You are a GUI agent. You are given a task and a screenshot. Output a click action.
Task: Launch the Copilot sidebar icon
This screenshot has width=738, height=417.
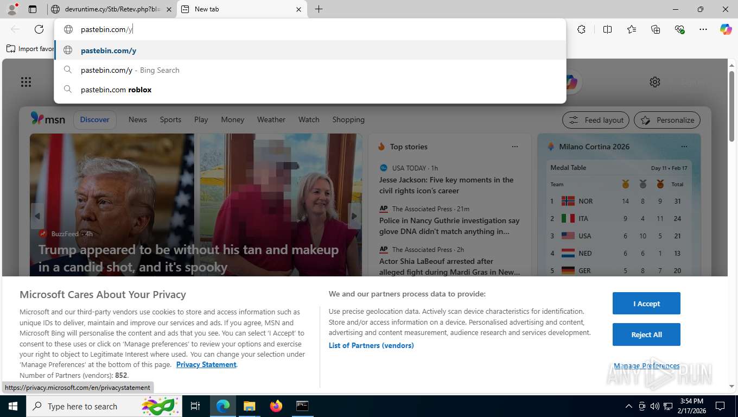click(726, 29)
